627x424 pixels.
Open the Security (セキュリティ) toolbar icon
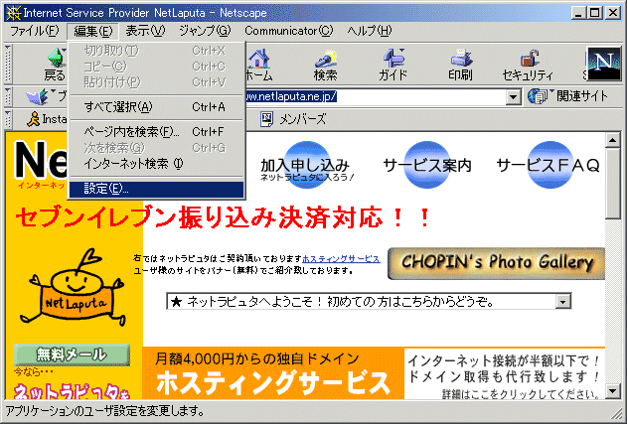point(528,64)
